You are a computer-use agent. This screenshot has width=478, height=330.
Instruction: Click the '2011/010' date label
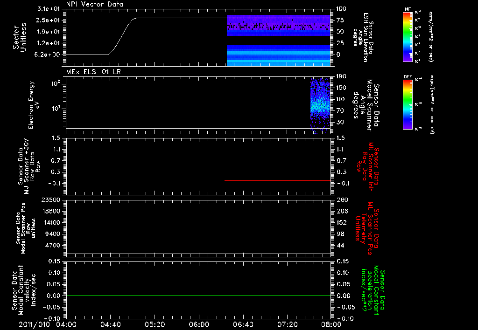point(34,324)
